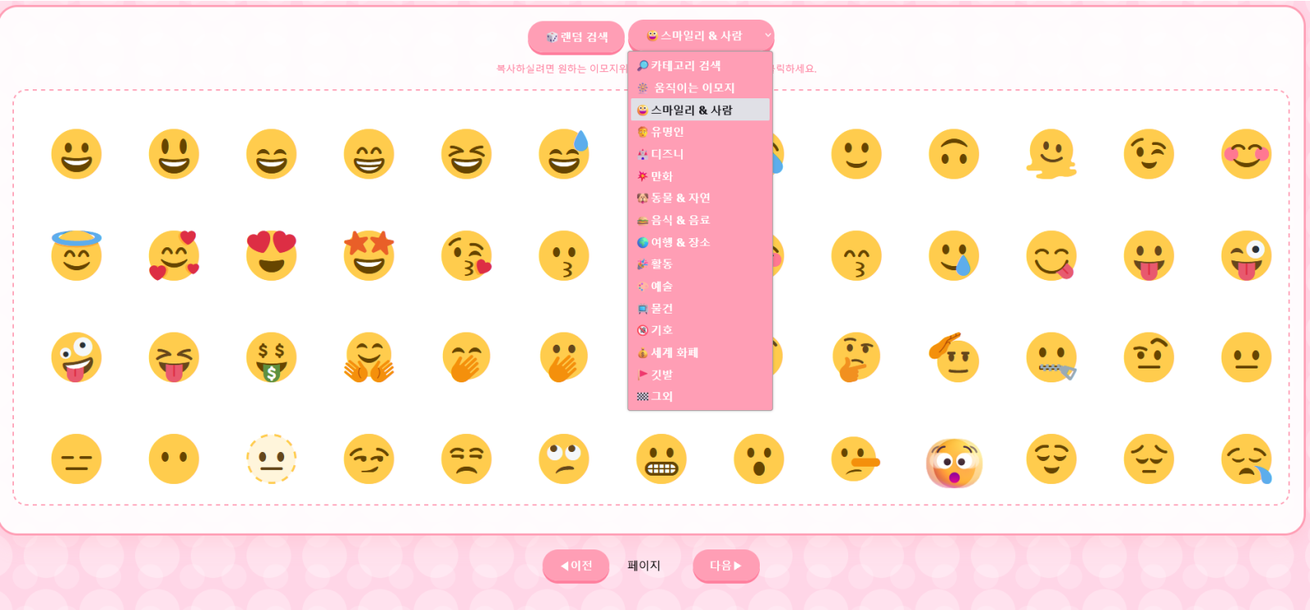Click the upside-down face emoji

(x=954, y=154)
